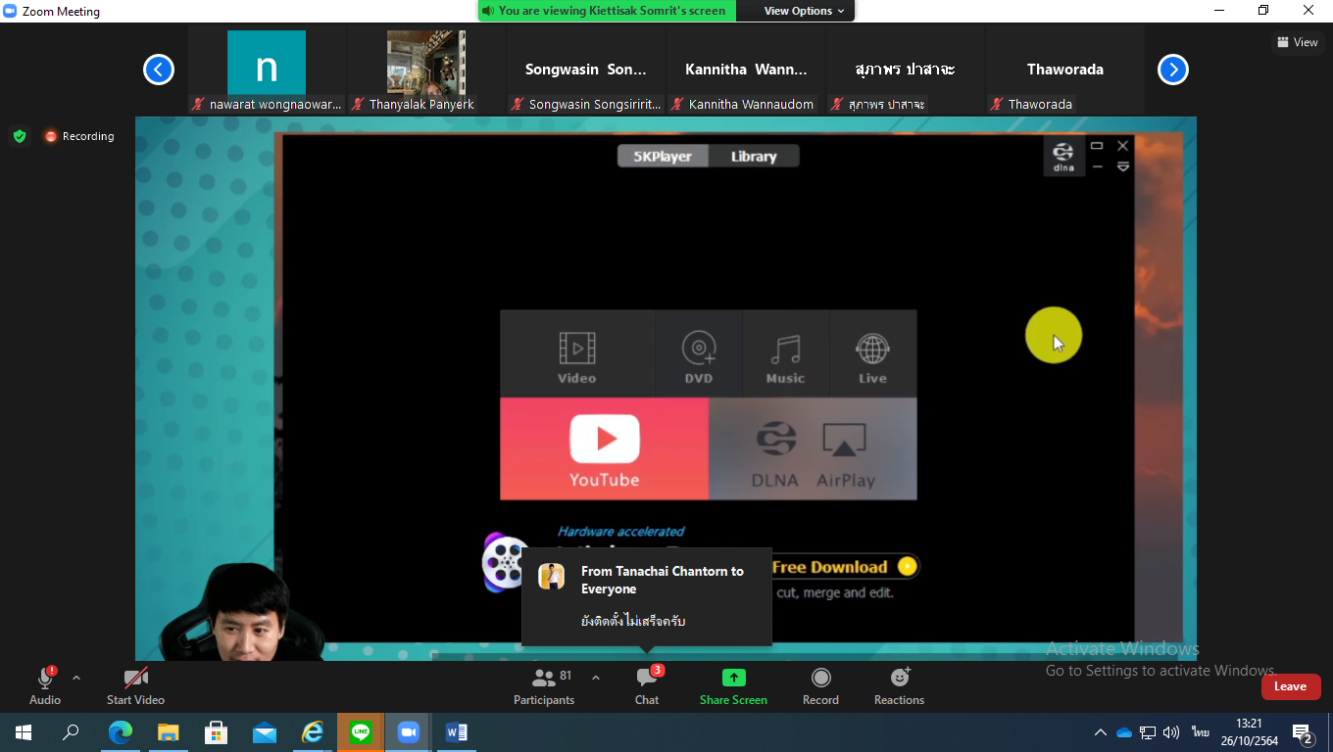Open the YouTube tile in 5KPlayer
Image resolution: width=1333 pixels, height=752 pixels.
pos(604,448)
